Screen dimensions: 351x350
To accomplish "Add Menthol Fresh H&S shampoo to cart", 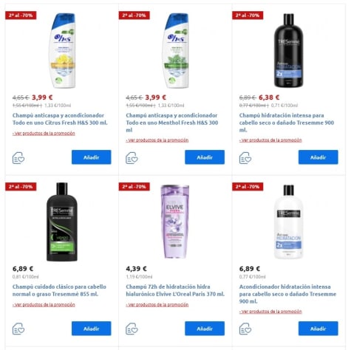I will [x=205, y=157].
